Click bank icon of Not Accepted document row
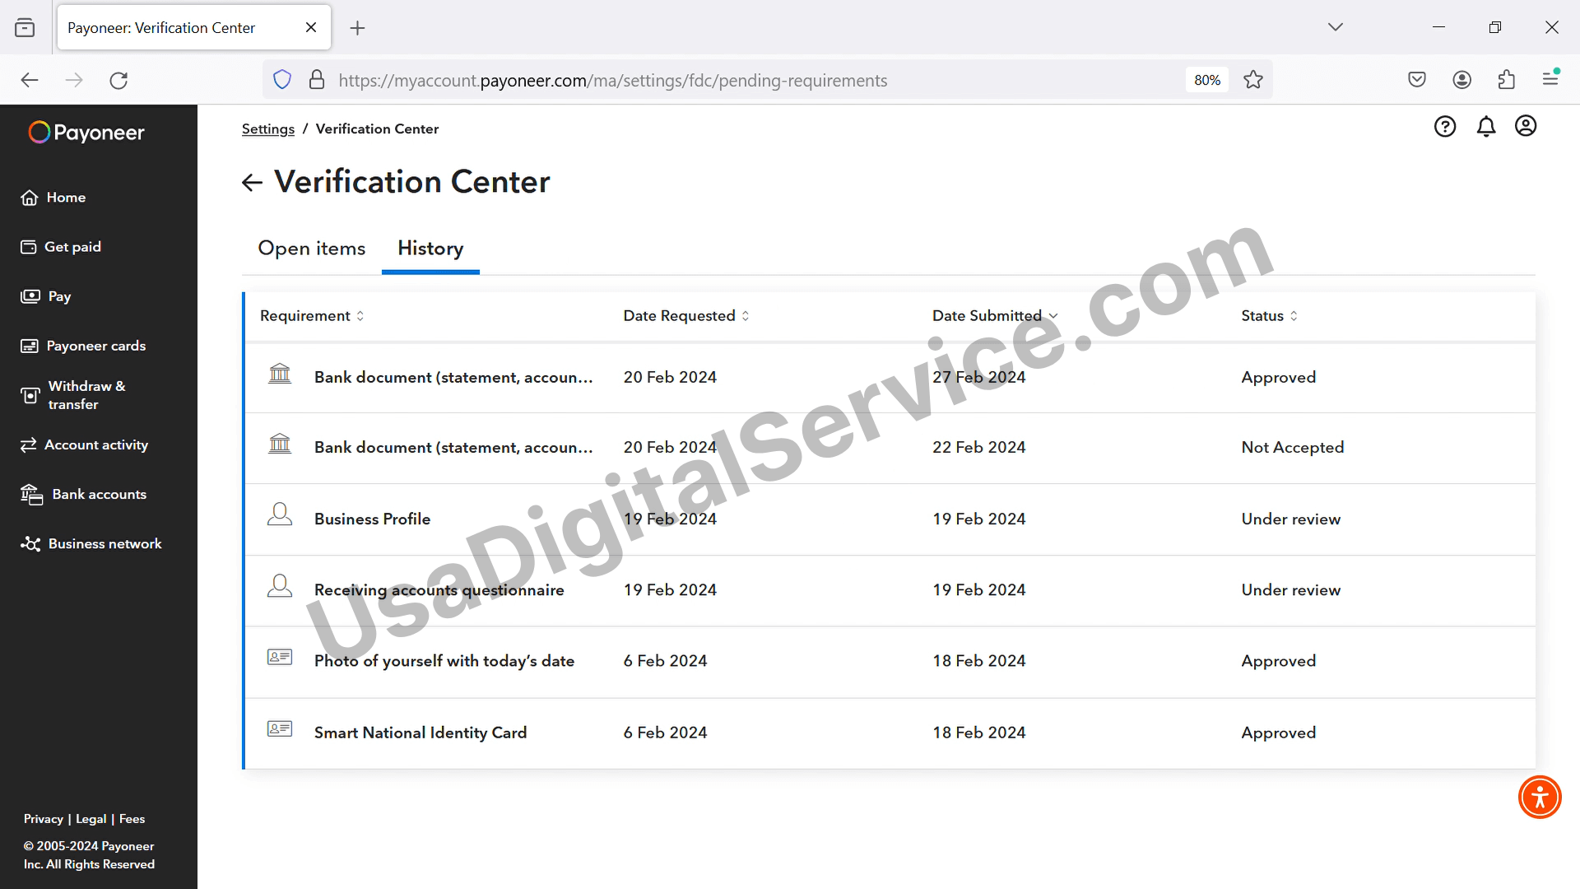 click(x=280, y=444)
